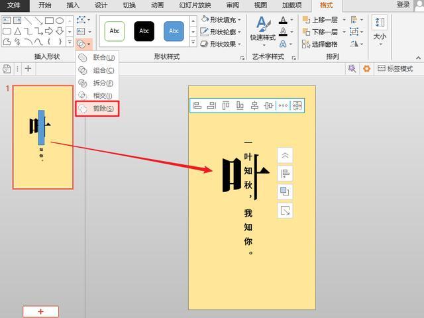424x318 pixels.
Task: Click the 登录 sign-in link
Action: click(x=403, y=5)
